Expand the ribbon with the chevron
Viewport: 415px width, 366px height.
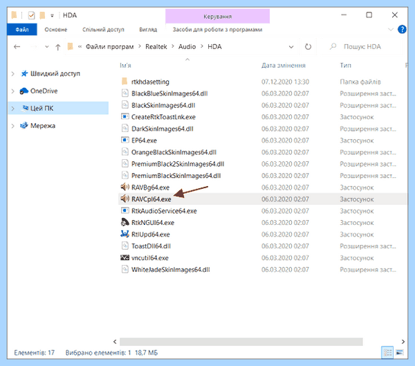(x=391, y=29)
